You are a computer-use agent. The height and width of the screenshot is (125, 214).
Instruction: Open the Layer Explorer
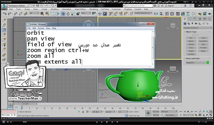172,14
